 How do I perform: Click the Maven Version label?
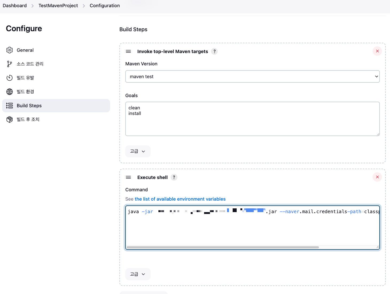coord(141,64)
